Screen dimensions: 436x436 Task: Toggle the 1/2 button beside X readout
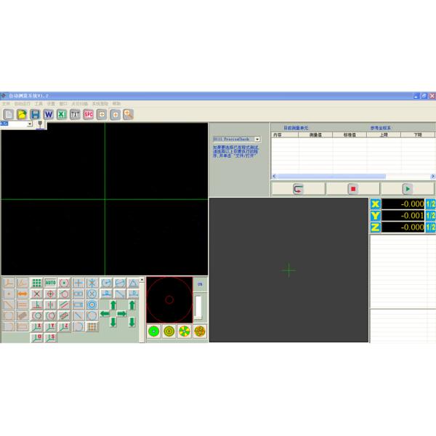click(430, 204)
